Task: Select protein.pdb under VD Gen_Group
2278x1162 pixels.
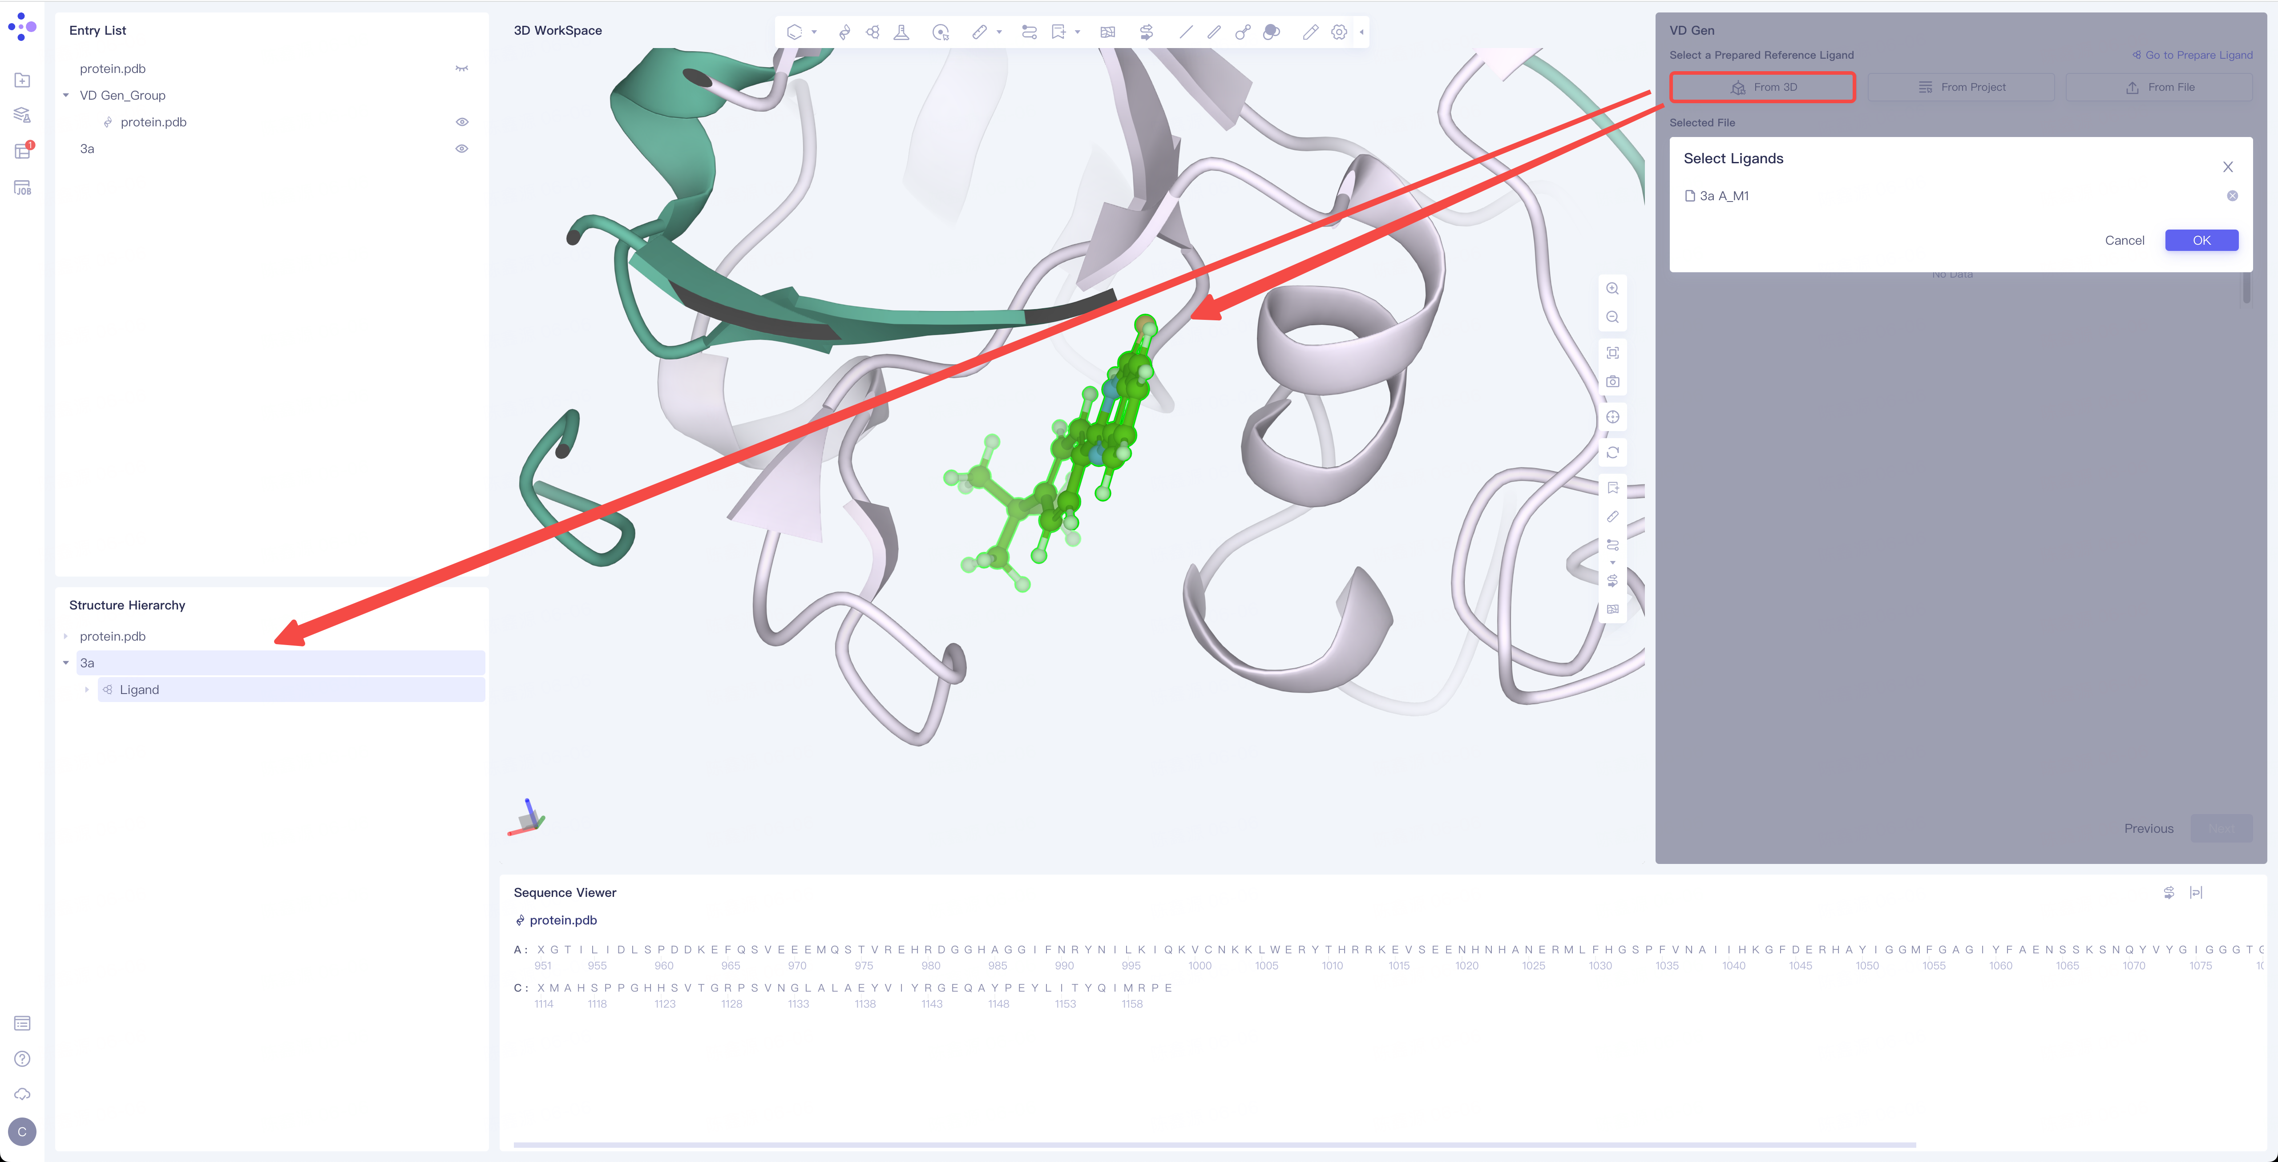Action: coord(153,122)
